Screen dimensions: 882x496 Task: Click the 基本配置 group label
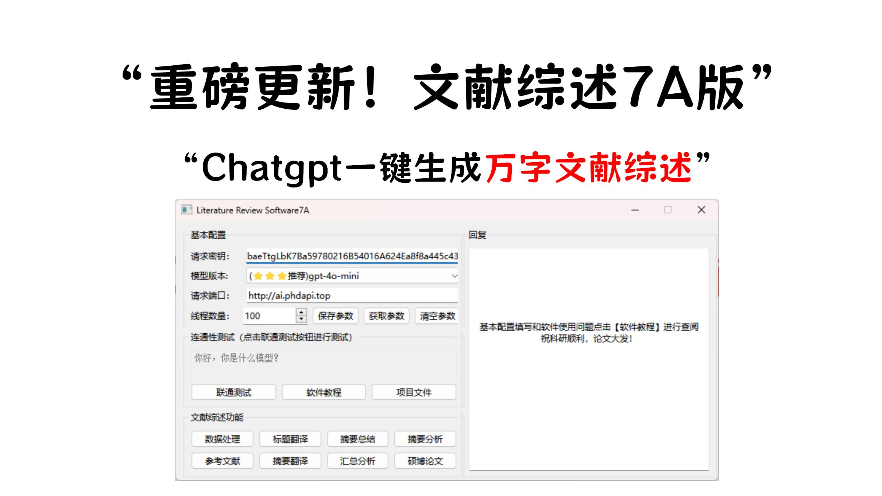(x=208, y=235)
